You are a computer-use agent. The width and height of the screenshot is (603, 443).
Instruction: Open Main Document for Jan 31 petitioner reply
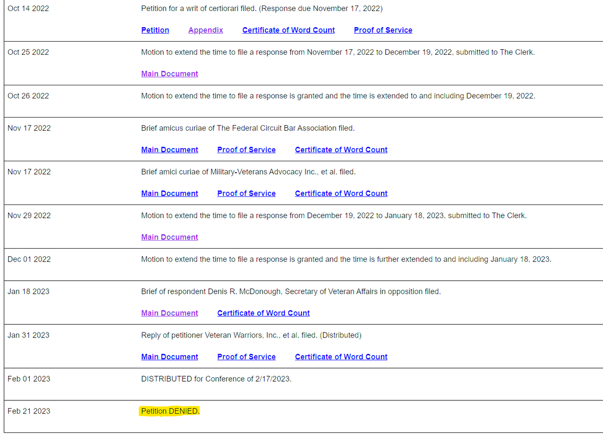169,357
